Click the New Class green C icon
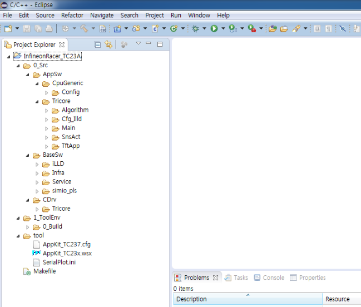 [174, 28]
